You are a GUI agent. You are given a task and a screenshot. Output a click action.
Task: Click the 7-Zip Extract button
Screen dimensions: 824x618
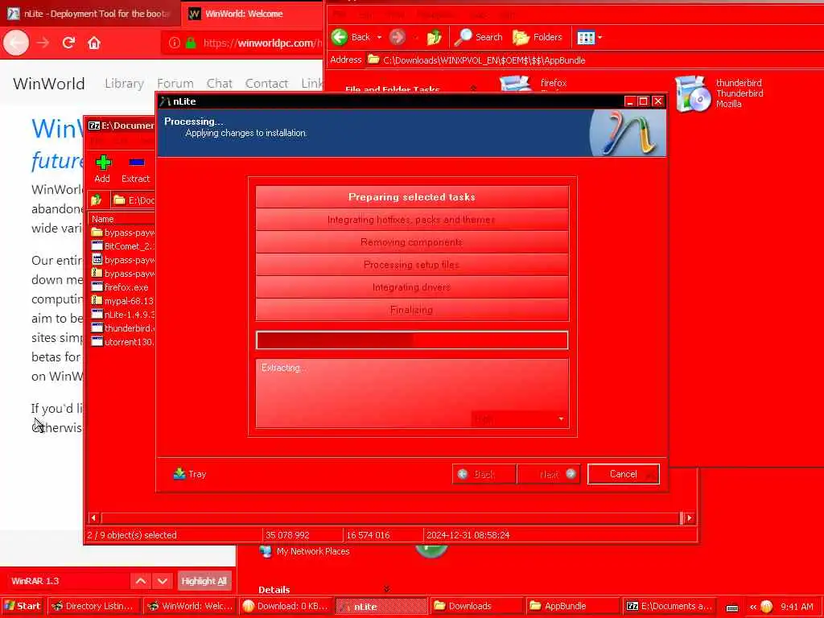pos(135,169)
